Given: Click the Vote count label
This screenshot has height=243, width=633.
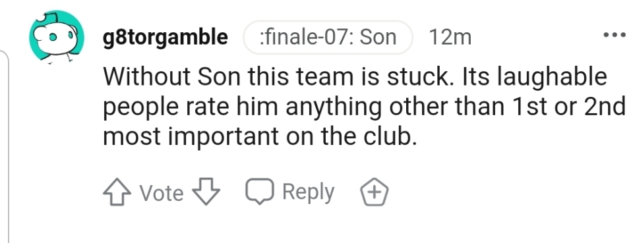Looking at the screenshot, I should [x=162, y=193].
